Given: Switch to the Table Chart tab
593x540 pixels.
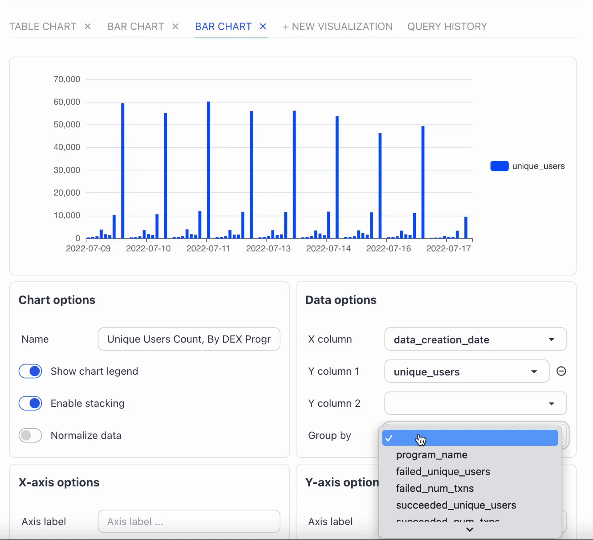Looking at the screenshot, I should coord(43,27).
